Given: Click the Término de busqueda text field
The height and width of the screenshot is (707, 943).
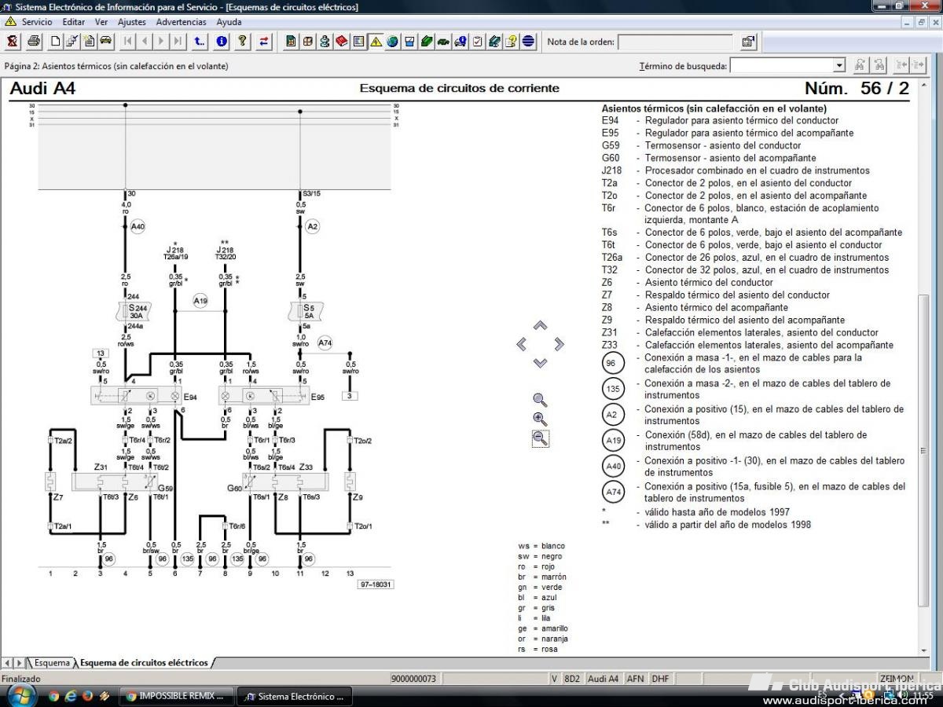Looking at the screenshot, I should pos(782,65).
